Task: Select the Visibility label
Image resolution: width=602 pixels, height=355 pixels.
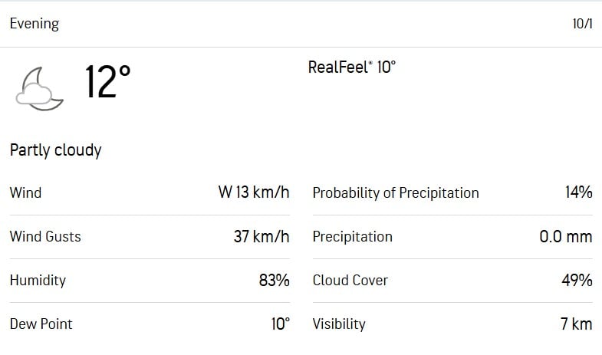Action: [x=338, y=324]
